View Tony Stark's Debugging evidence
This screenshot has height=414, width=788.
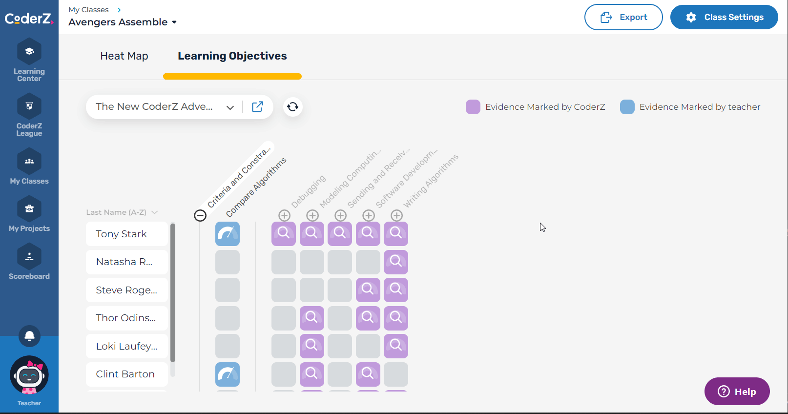click(284, 234)
